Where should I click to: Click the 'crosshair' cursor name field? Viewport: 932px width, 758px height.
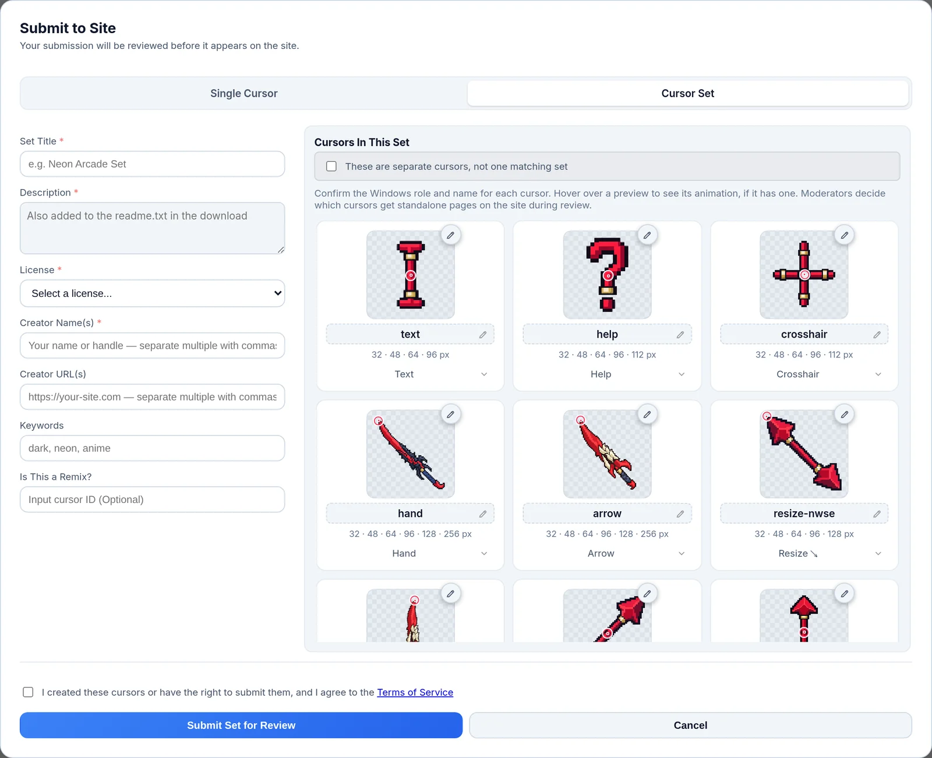804,335
